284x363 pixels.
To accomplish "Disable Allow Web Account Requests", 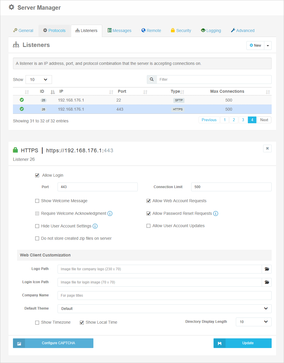I will [148, 201].
